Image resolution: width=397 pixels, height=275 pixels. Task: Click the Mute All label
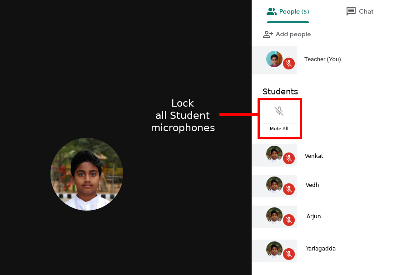(x=279, y=128)
